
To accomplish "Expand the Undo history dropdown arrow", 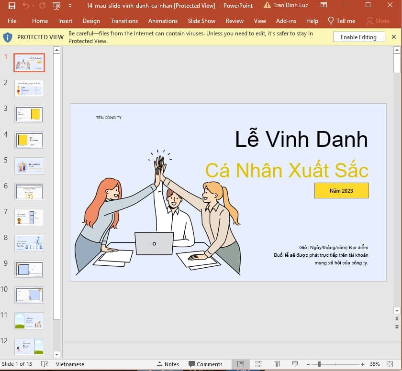I will 33,6.
